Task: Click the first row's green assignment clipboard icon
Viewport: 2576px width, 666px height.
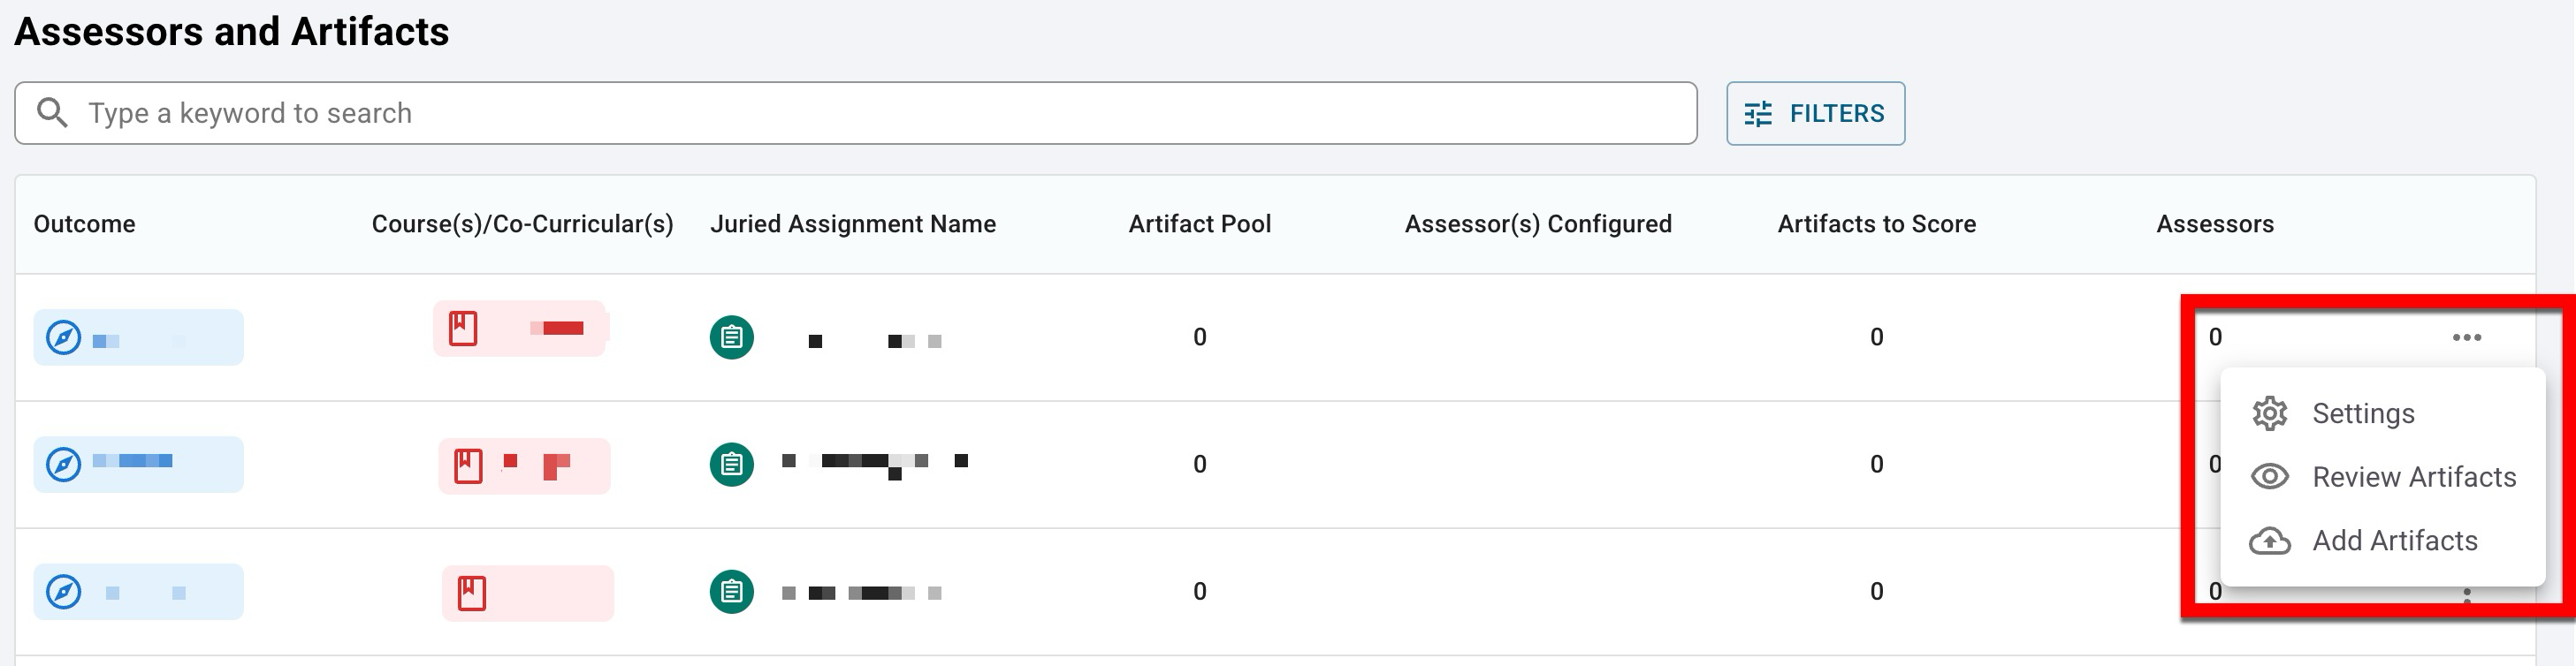Action: click(732, 337)
